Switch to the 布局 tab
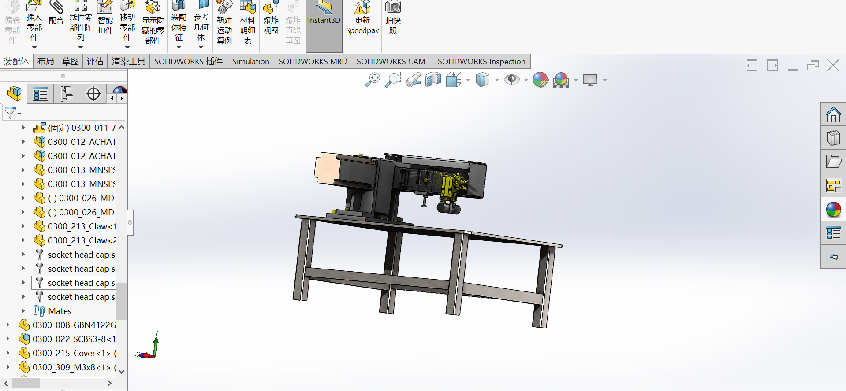846x391 pixels. 45,61
